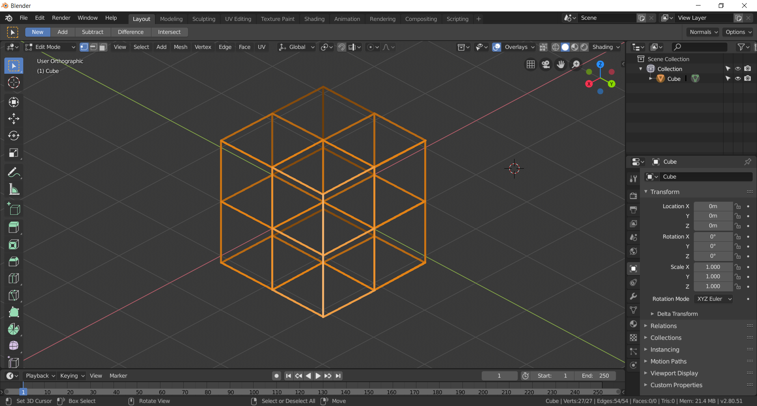Image resolution: width=757 pixels, height=406 pixels.
Task: Select the Loop Cut tool
Action: 14,278
